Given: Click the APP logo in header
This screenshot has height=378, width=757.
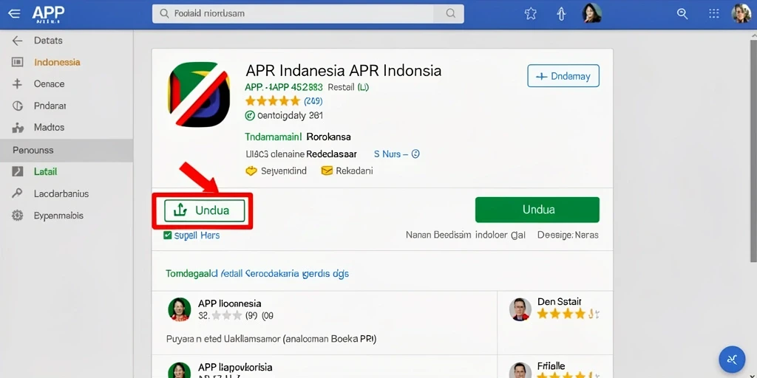Looking at the screenshot, I should pos(48,15).
